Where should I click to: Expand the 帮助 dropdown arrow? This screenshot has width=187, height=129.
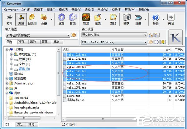click(163, 19)
